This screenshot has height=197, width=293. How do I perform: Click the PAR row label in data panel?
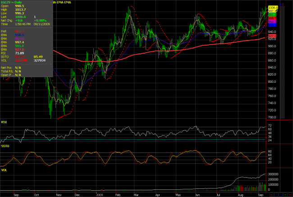[x=4, y=31]
